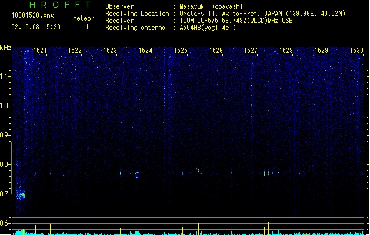Click the 1528 time marker

click(286, 51)
